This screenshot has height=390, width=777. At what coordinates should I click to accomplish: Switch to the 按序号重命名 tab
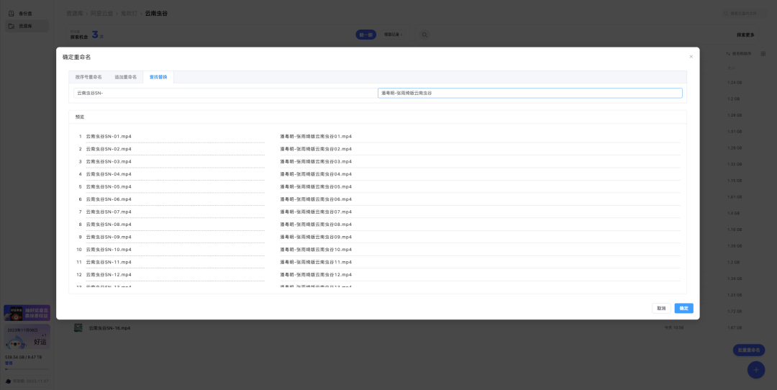pos(88,77)
